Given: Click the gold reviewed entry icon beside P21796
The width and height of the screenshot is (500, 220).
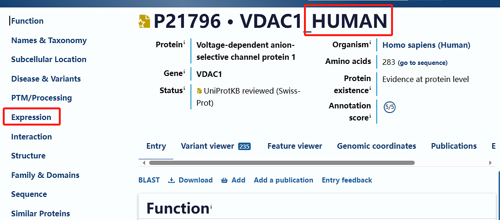Looking at the screenshot, I should pyautogui.click(x=145, y=21).
